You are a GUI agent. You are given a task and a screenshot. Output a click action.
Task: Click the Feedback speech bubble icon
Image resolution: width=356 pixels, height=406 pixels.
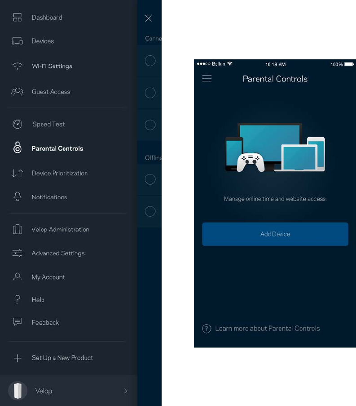[18, 322]
